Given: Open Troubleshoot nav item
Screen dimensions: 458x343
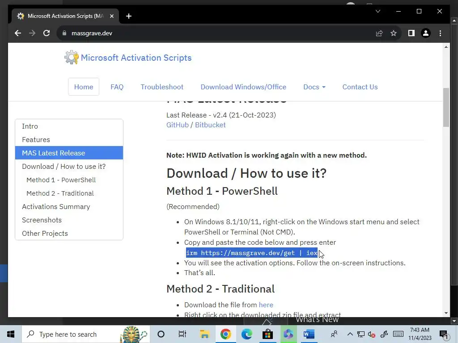Looking at the screenshot, I should click(x=162, y=87).
